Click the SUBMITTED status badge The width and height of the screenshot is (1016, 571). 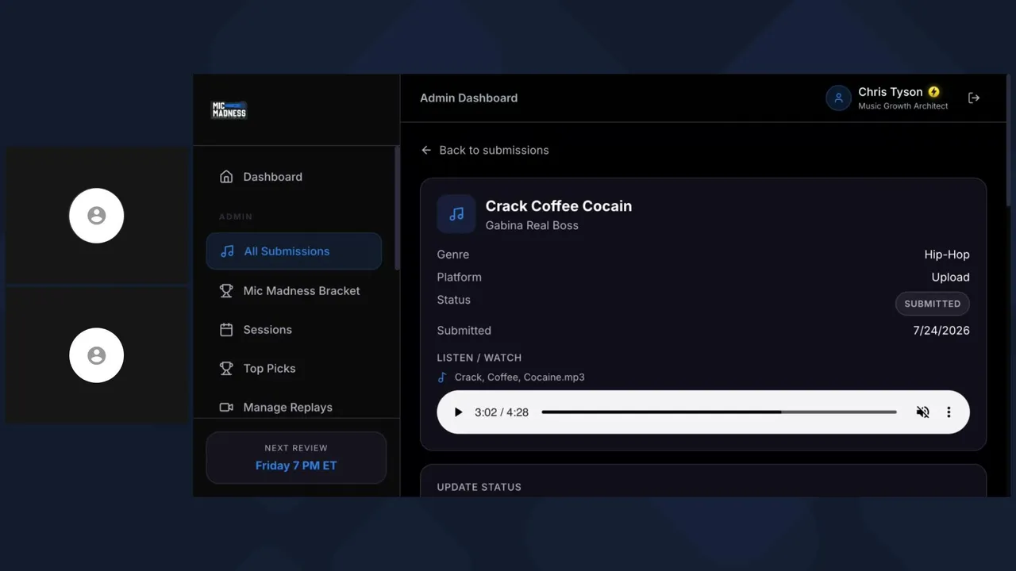click(x=933, y=304)
